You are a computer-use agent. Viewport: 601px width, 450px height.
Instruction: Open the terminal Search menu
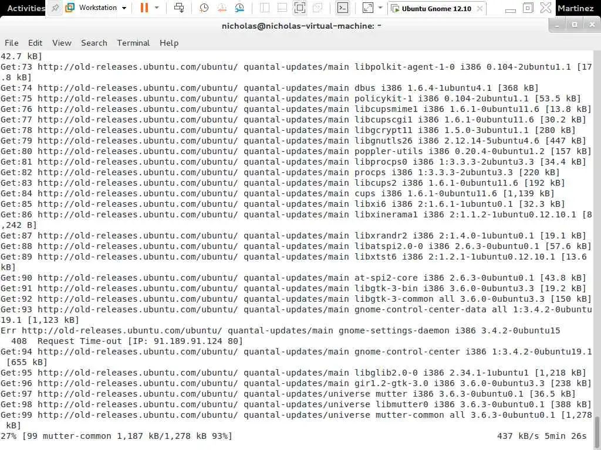coord(94,43)
